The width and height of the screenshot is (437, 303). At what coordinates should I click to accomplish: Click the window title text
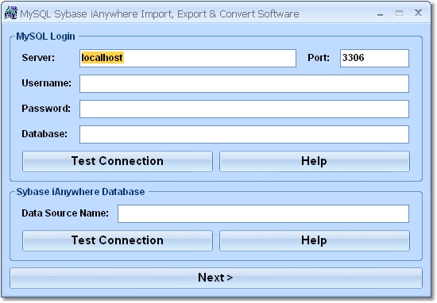(x=160, y=14)
